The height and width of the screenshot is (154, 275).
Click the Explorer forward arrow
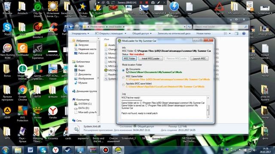77,27
